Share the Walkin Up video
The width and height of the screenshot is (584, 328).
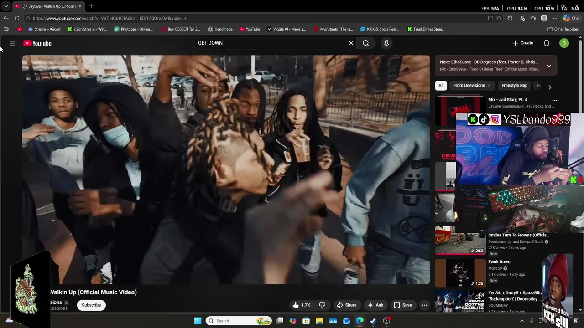click(x=346, y=305)
